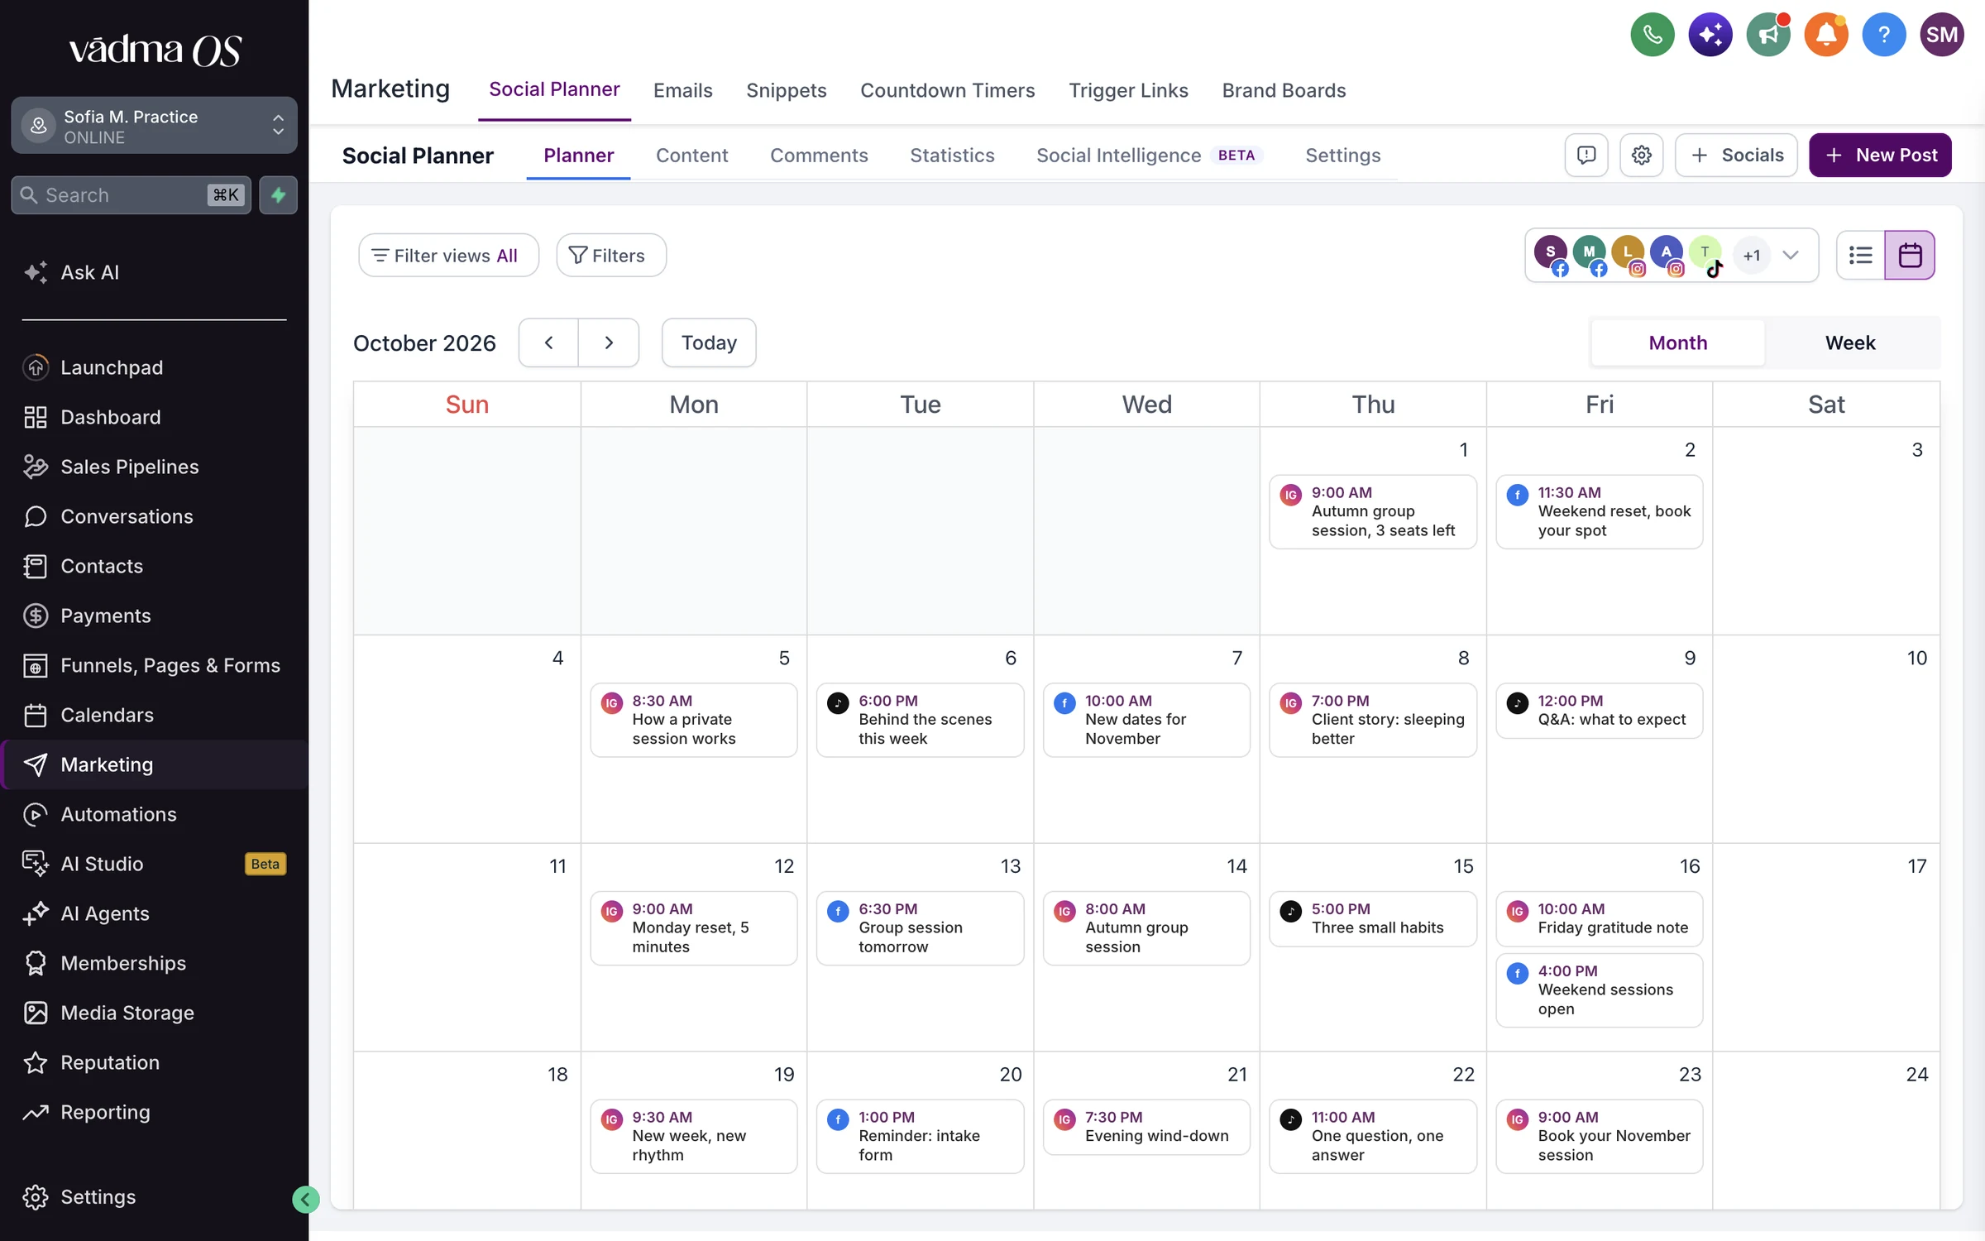Click the Today button
The height and width of the screenshot is (1241, 1985).
coord(709,343)
